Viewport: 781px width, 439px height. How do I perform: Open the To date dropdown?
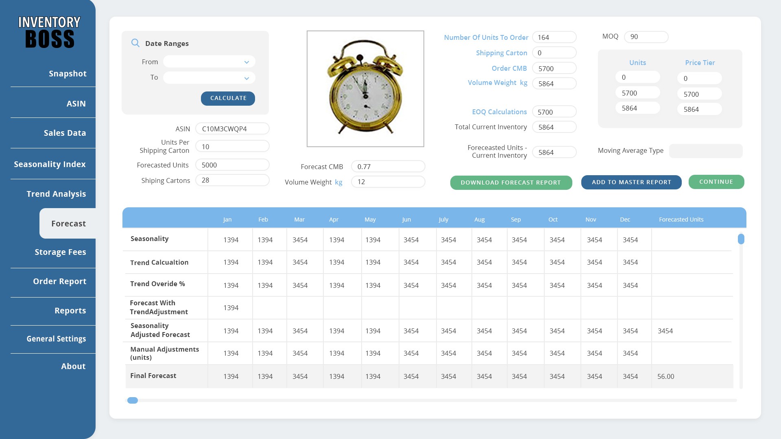(209, 78)
